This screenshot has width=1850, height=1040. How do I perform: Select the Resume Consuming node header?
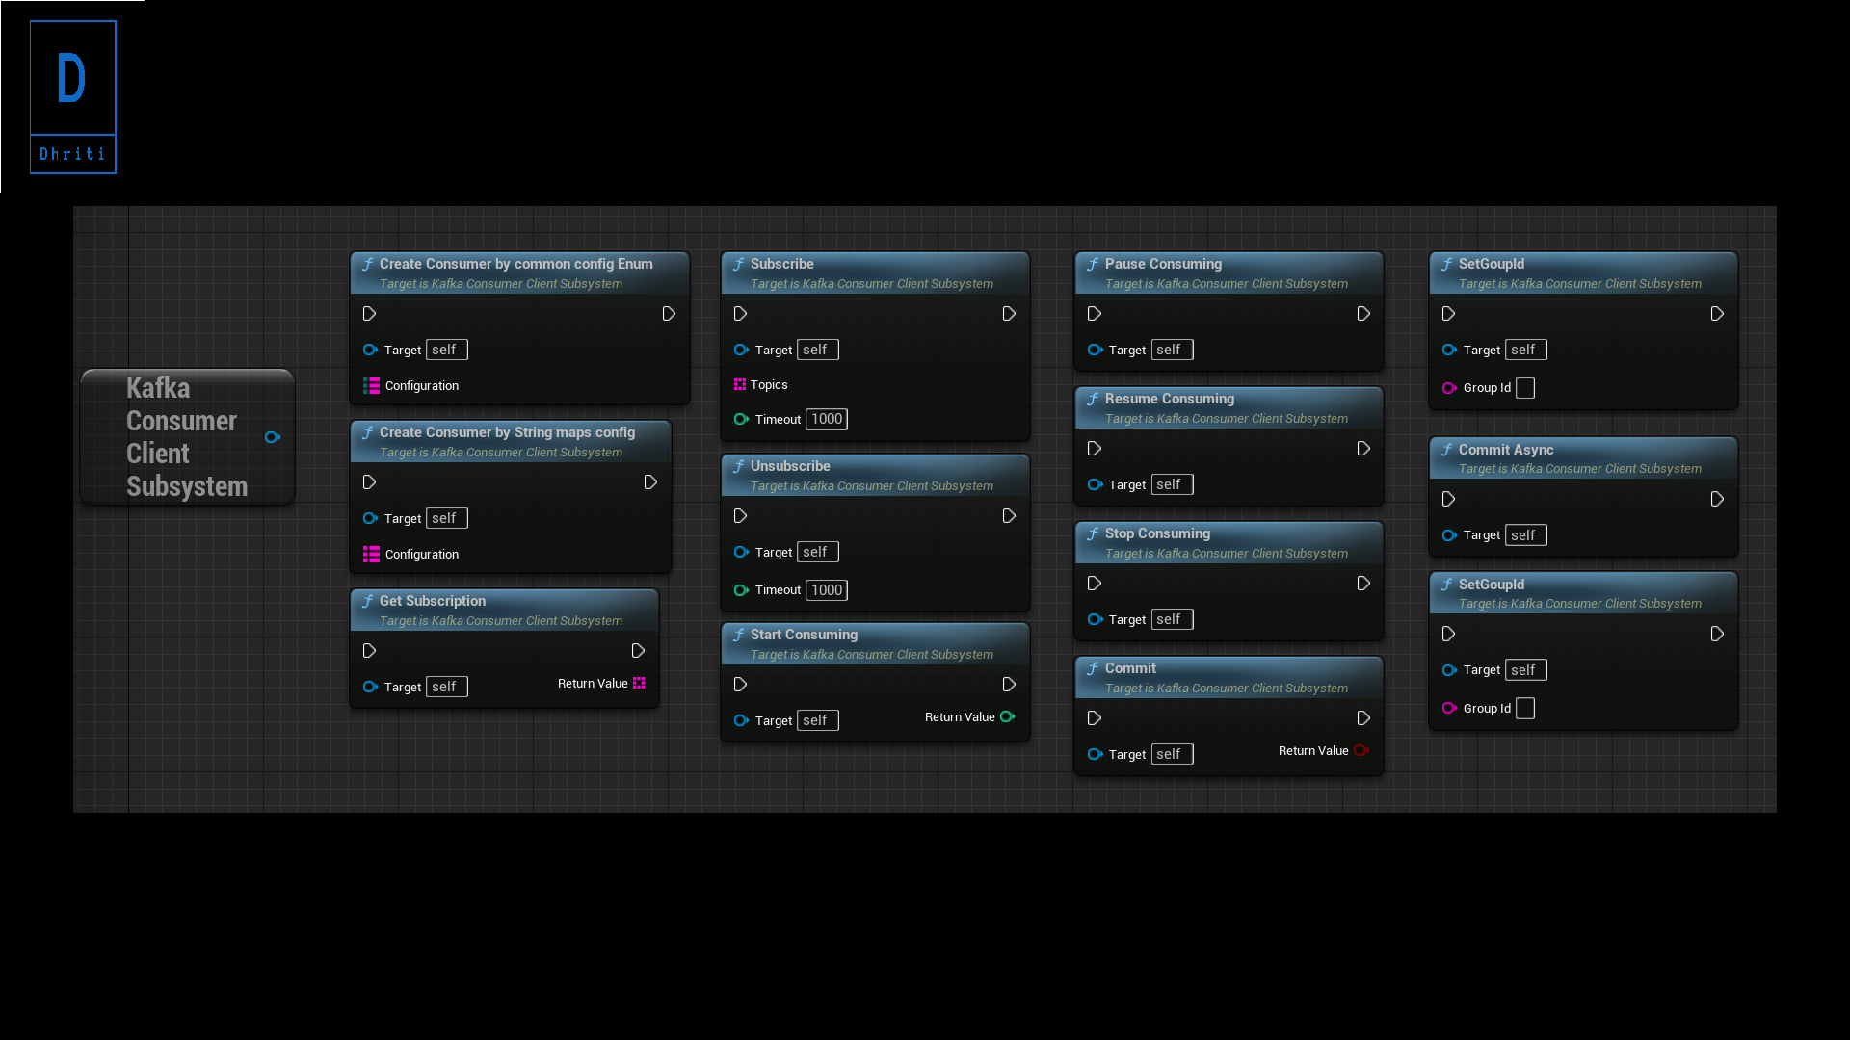(x=1170, y=399)
